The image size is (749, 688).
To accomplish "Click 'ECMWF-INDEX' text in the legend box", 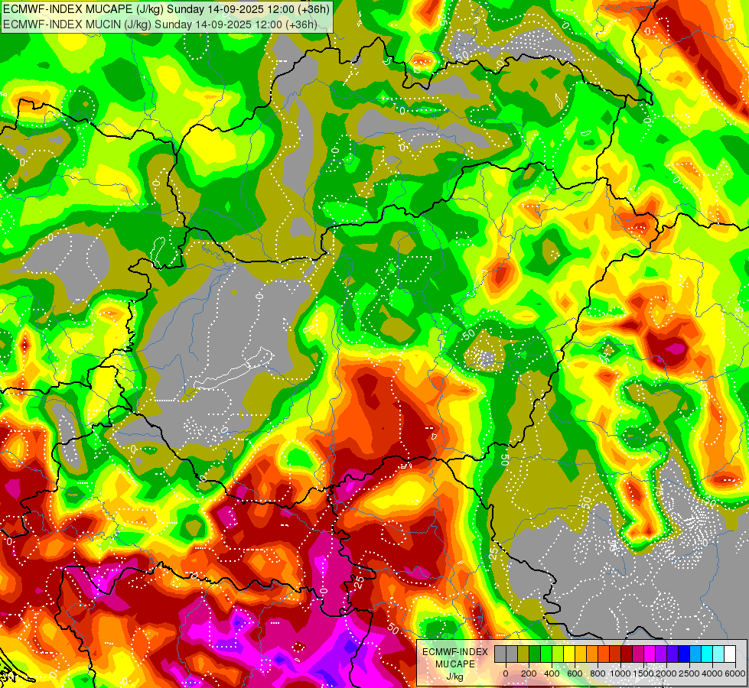I will coord(455,652).
